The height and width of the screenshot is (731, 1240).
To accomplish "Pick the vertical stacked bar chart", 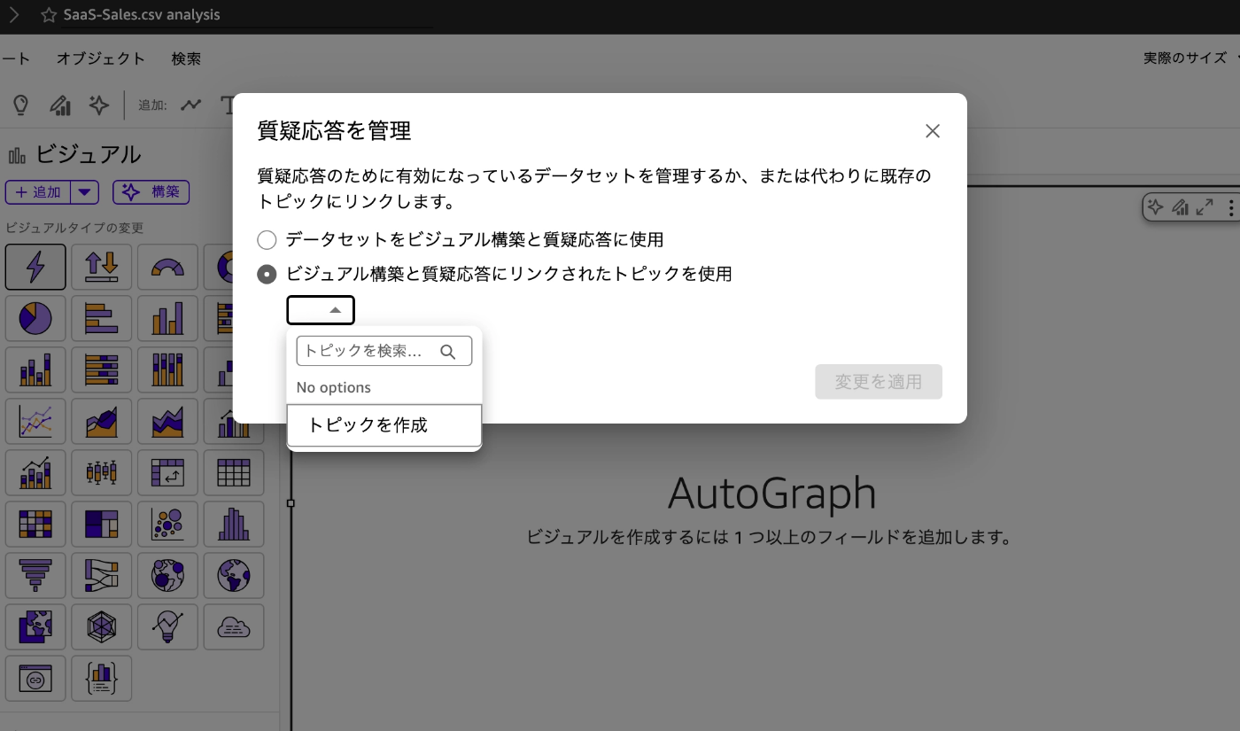I will (x=35, y=369).
